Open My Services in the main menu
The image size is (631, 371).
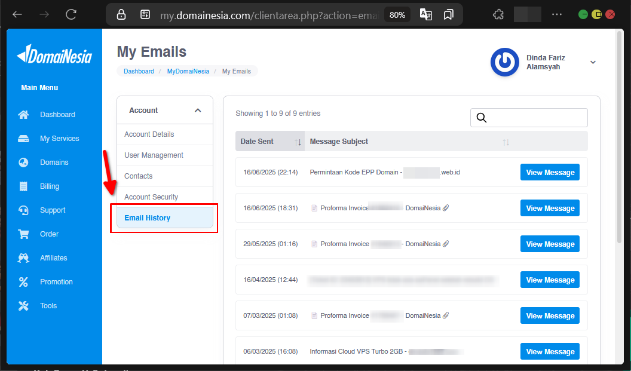point(60,139)
